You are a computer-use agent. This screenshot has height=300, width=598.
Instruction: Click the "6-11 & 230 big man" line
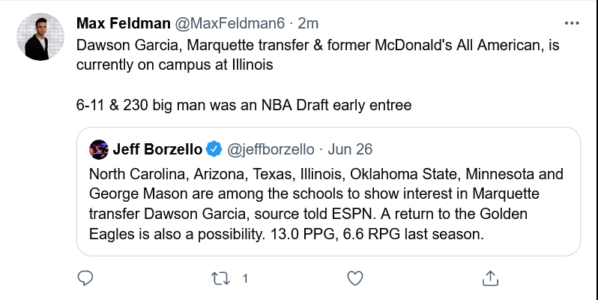pos(244,105)
